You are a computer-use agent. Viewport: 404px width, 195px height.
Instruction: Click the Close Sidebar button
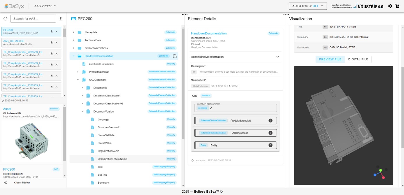tap(22, 182)
